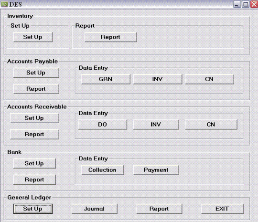Open Bank Set Up
Screen dimensions: 258x222
(x=34, y=163)
